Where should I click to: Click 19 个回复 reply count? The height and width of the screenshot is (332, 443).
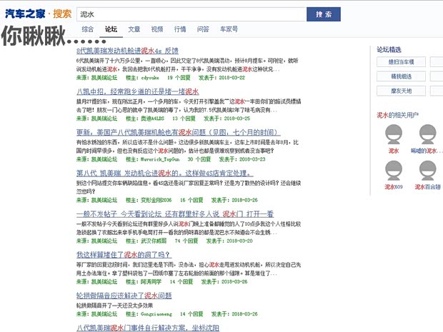pos(179,78)
